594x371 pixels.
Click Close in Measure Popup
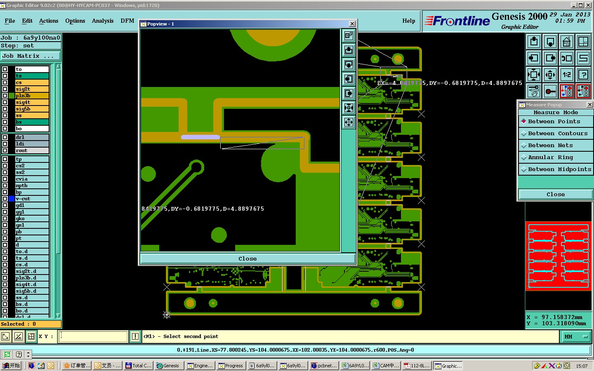(556, 195)
